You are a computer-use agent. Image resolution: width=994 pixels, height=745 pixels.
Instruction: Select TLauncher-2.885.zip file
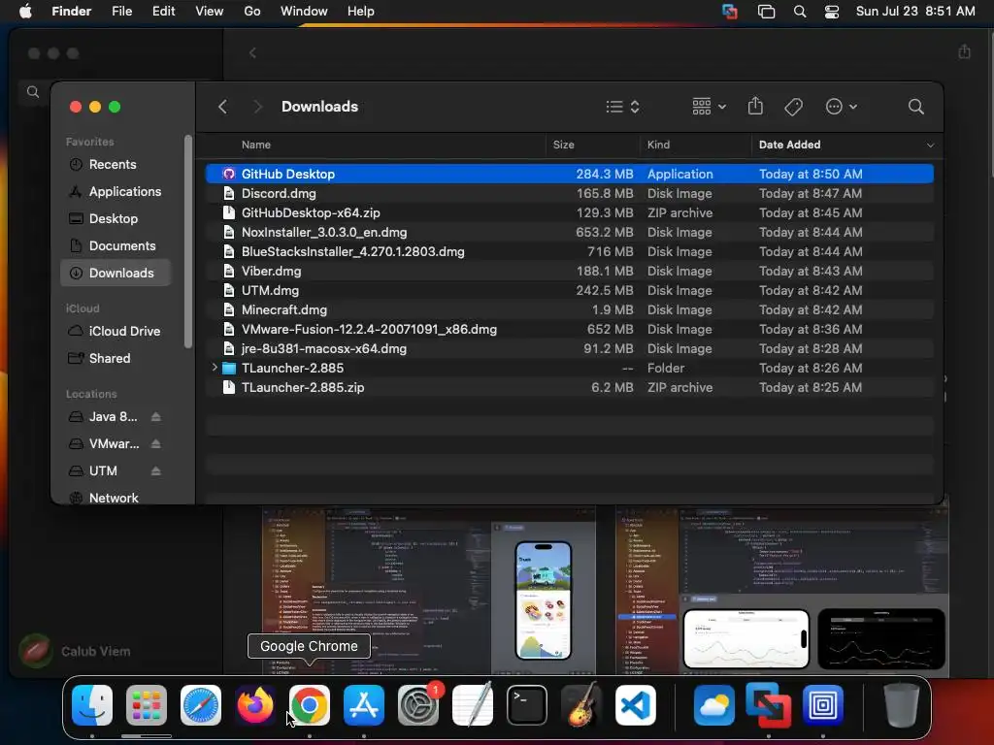click(569, 387)
